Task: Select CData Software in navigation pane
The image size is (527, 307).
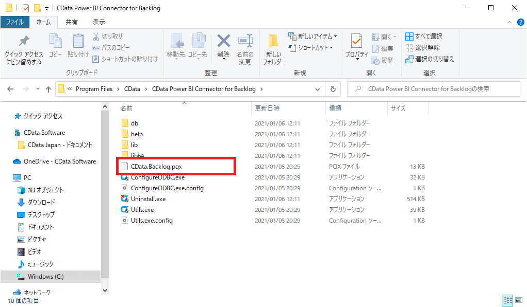Action: (44, 133)
